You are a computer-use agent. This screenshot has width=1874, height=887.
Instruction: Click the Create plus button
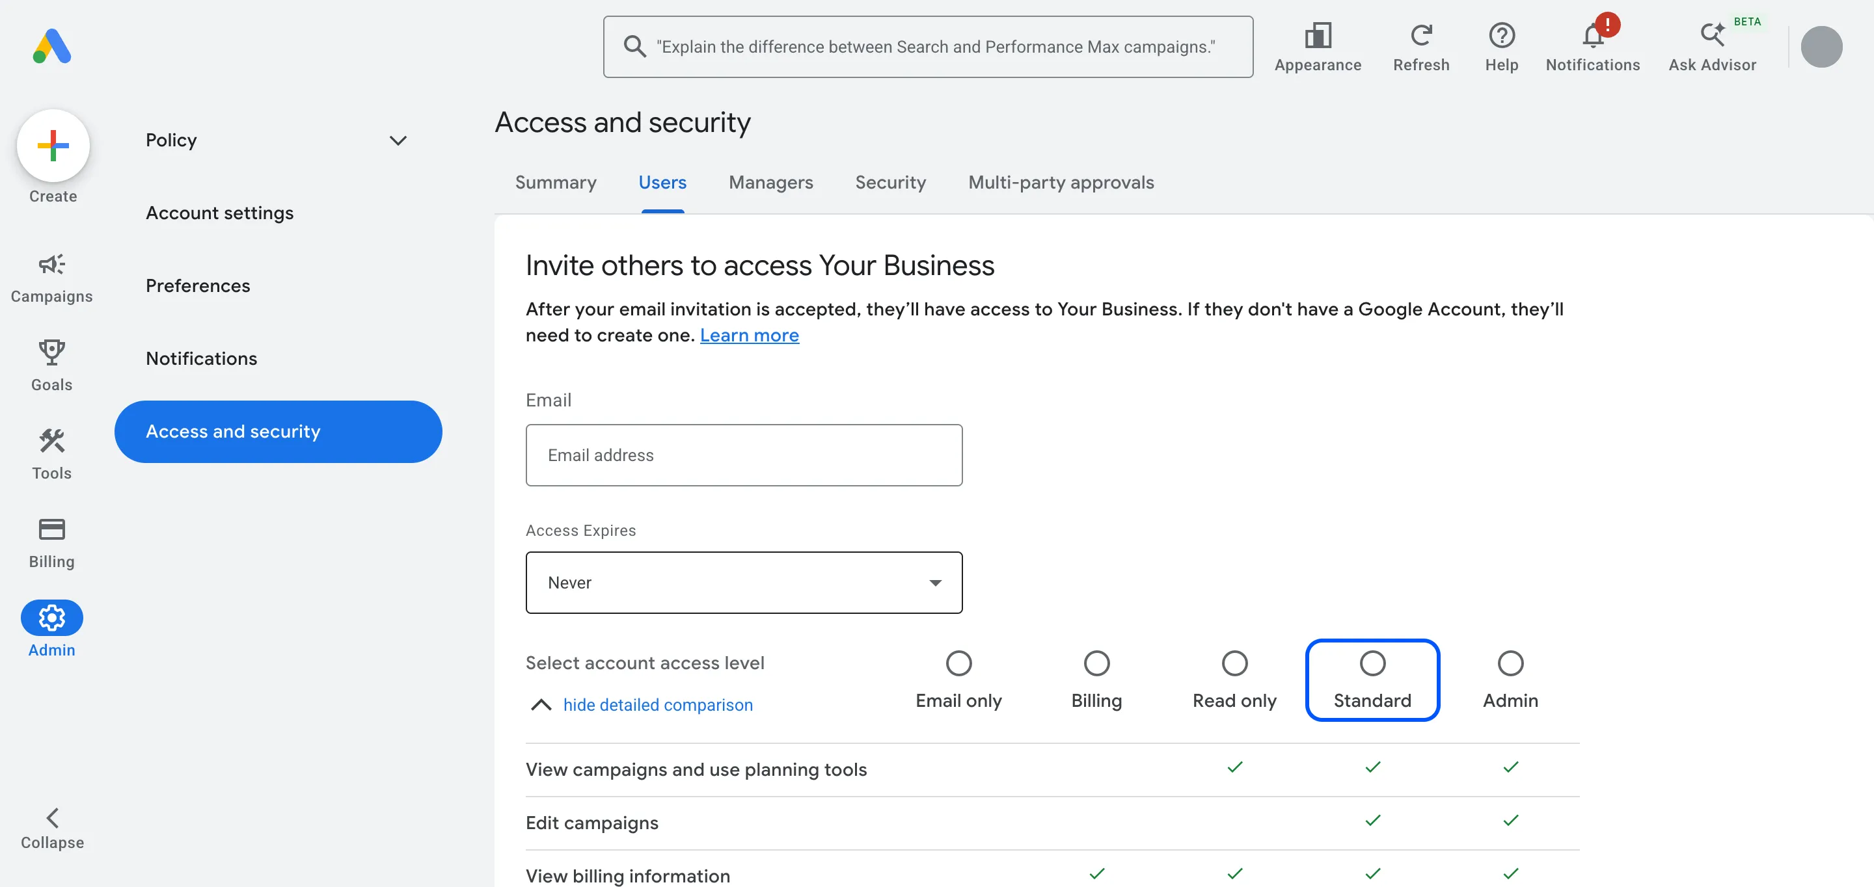(x=53, y=146)
